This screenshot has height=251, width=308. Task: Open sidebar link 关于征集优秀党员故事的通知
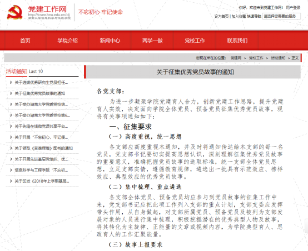tap(40, 93)
